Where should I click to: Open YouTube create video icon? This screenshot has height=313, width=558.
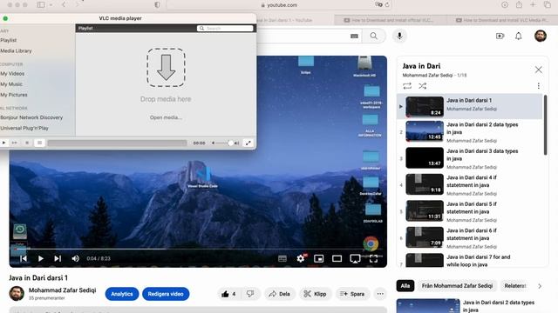tap(500, 36)
